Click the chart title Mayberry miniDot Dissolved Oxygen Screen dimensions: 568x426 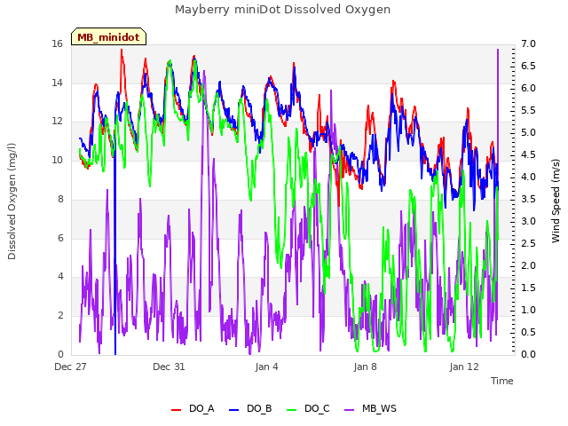pyautogui.click(x=282, y=10)
